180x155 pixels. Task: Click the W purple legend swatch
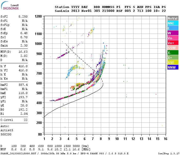point(173,33)
